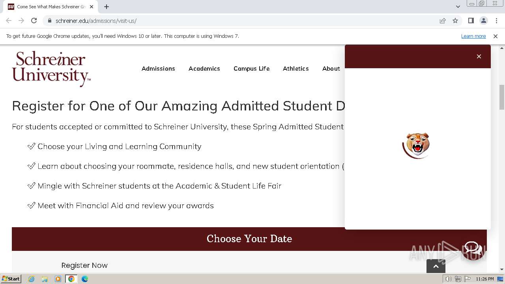Expand the tab search dropdown arrow

[x=458, y=7]
